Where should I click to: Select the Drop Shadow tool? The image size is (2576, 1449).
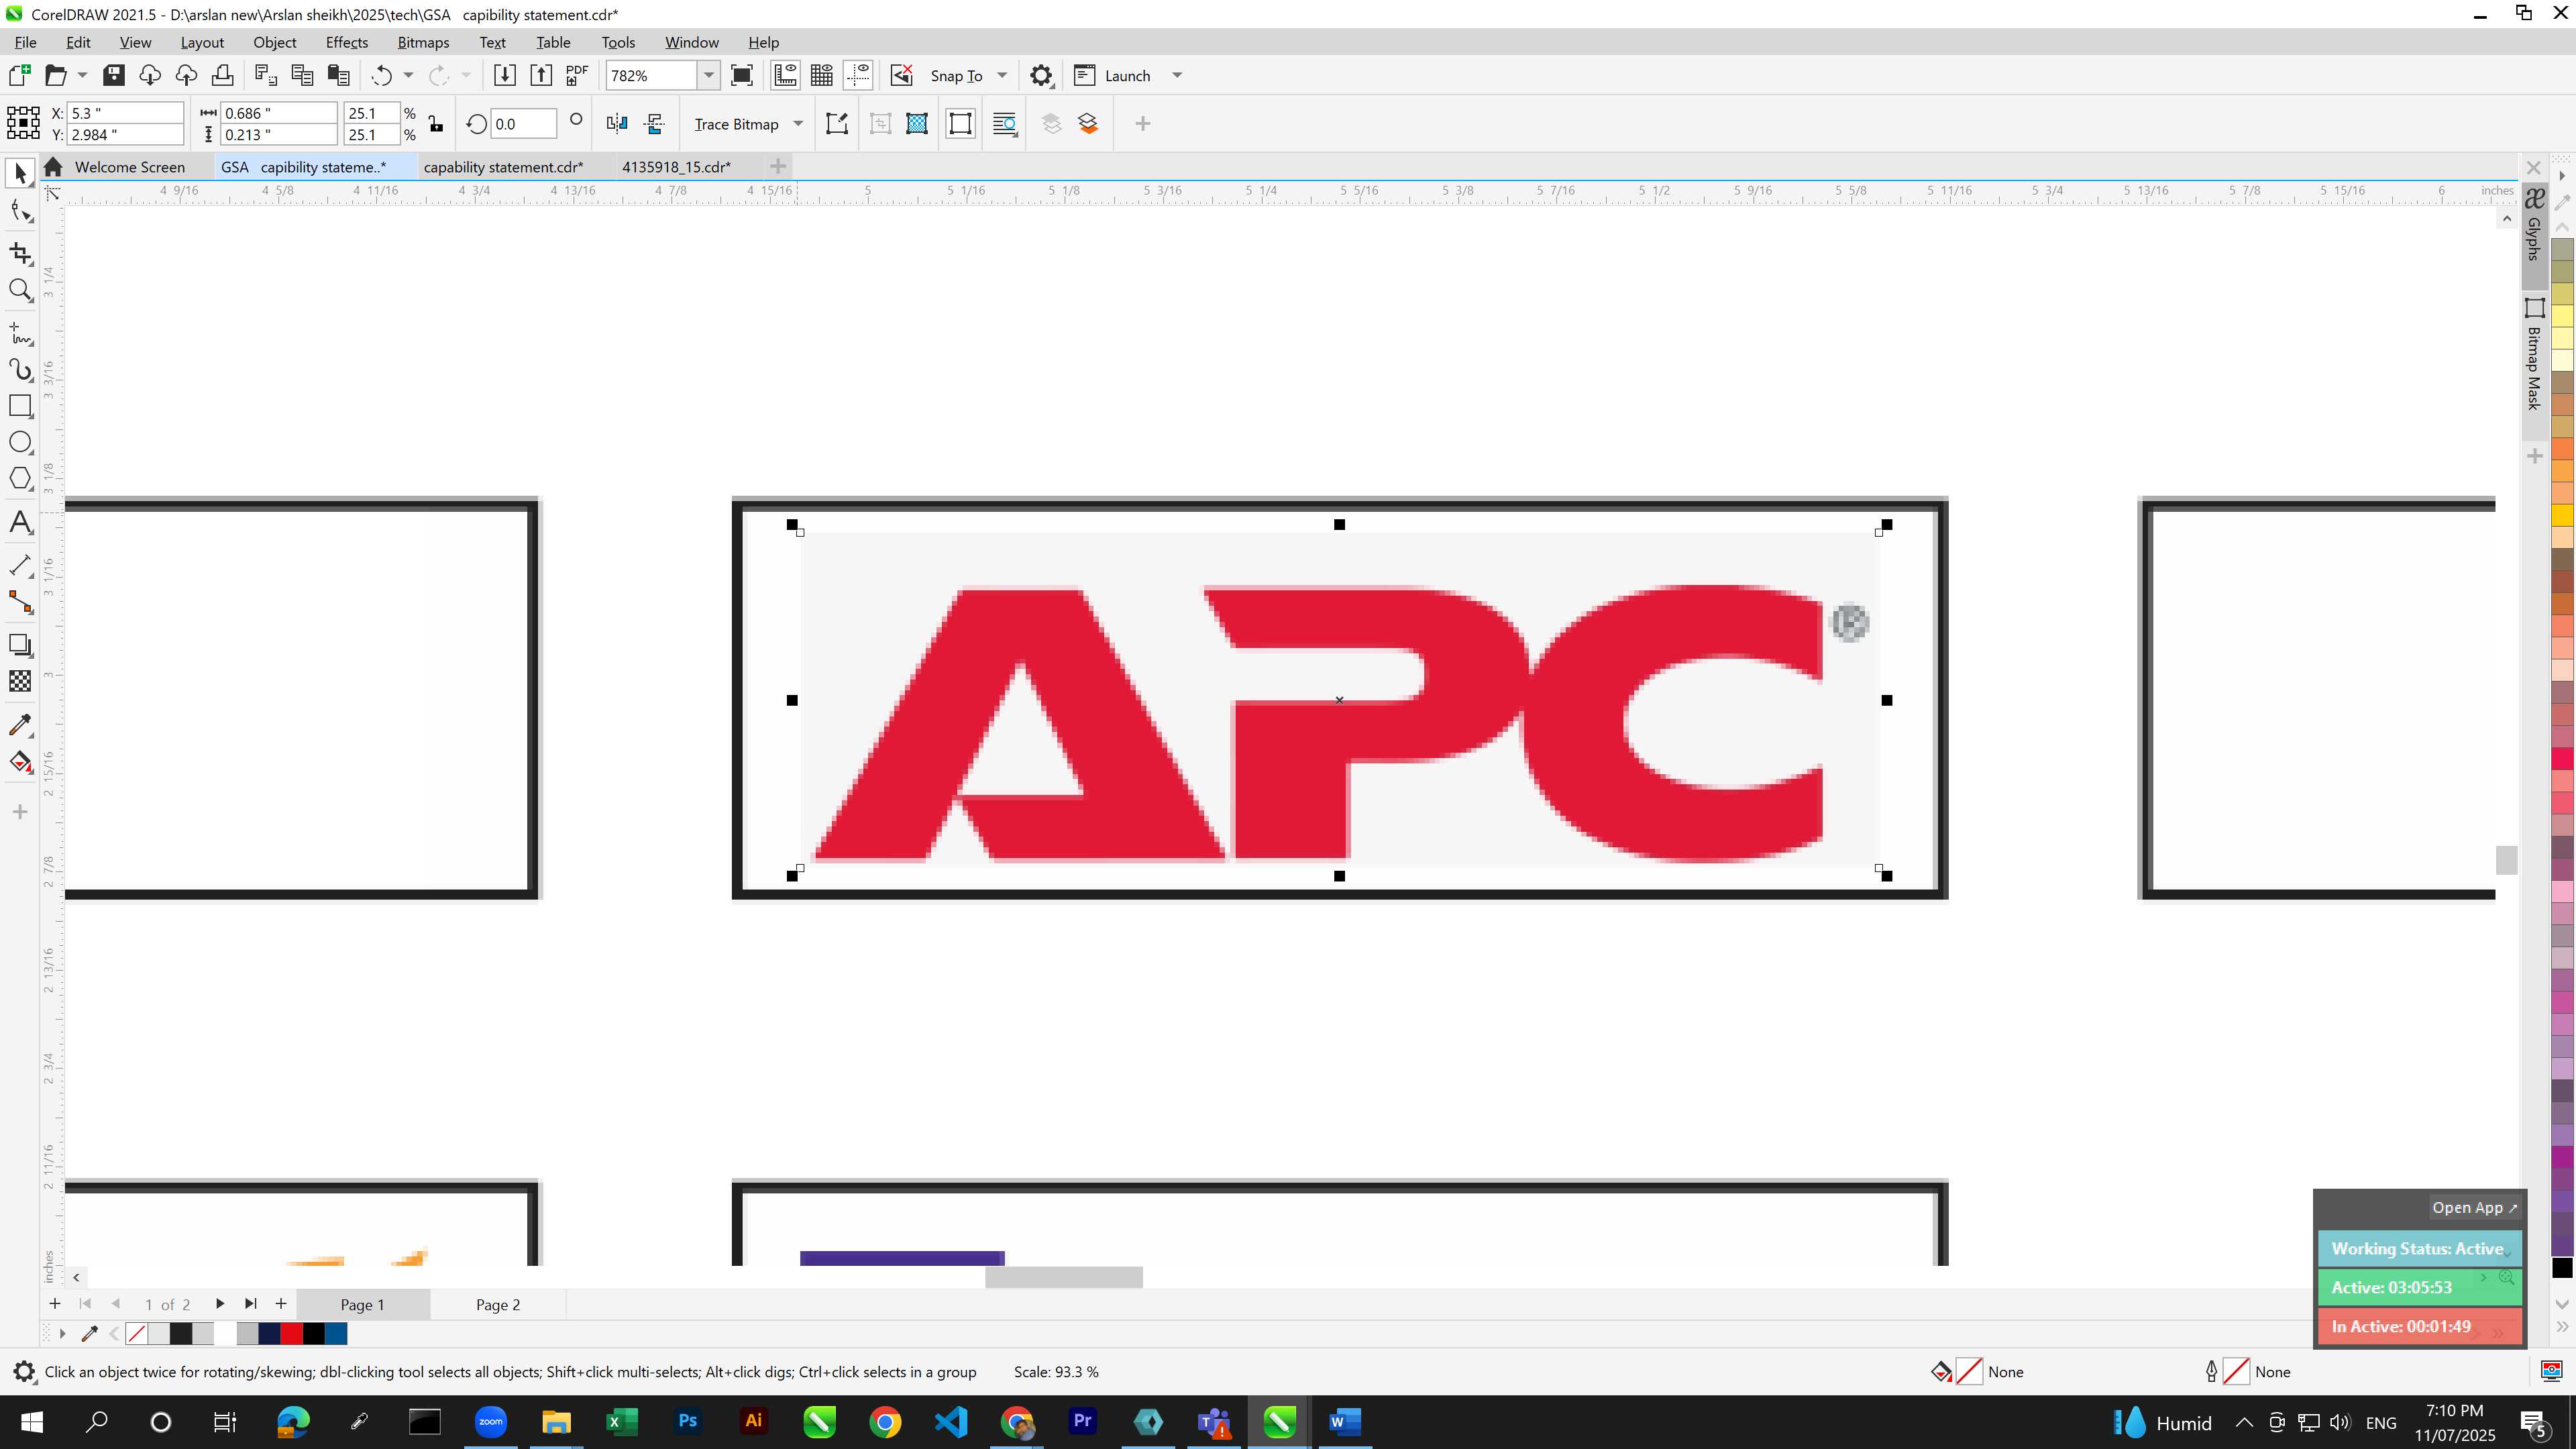pyautogui.click(x=20, y=645)
